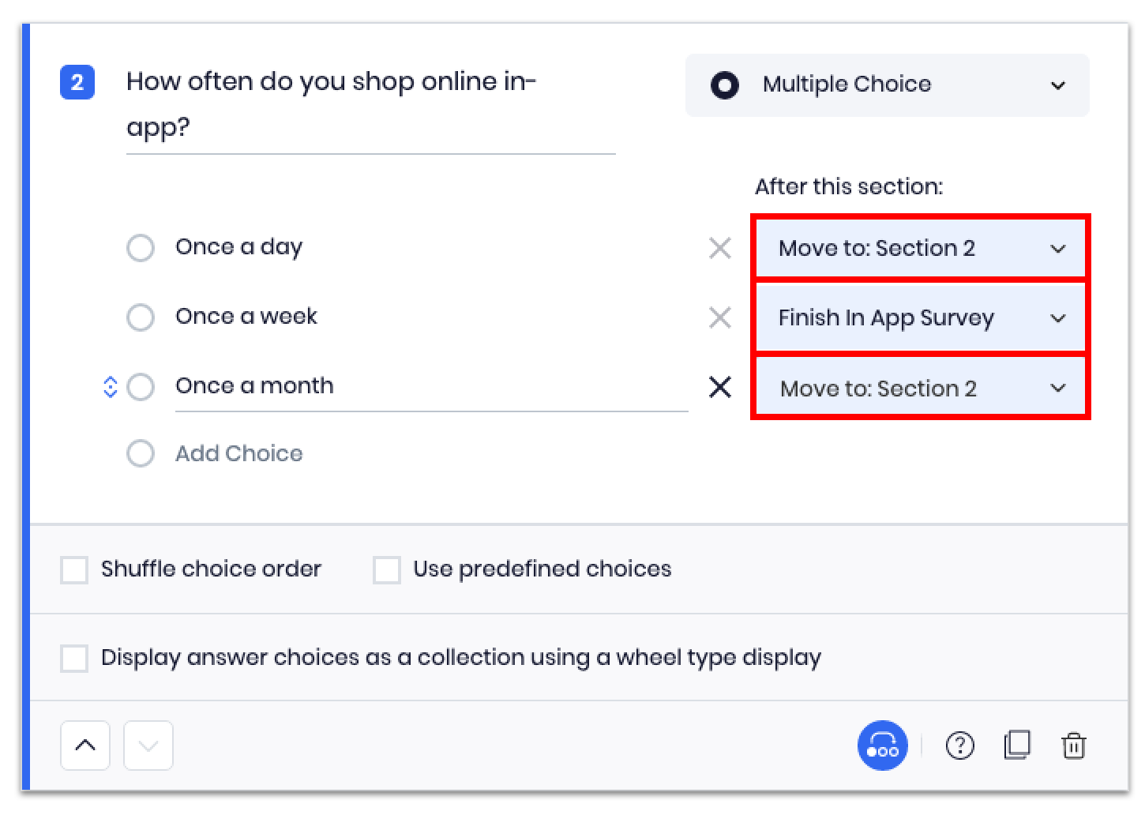Open the question help icon

tap(959, 746)
